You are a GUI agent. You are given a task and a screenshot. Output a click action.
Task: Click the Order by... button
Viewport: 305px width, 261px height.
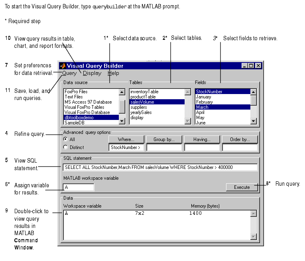[x=240, y=139]
